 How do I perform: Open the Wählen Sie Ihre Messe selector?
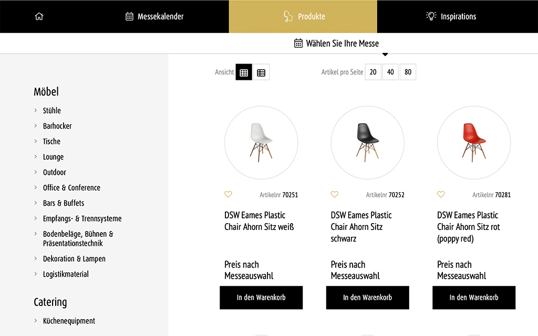pos(342,44)
